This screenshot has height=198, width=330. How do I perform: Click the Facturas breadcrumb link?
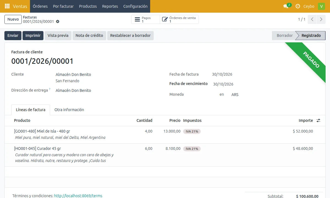coord(30,17)
